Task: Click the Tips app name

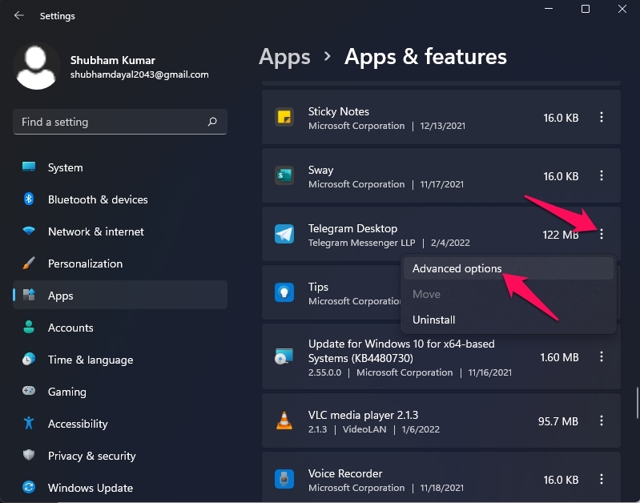Action: coord(318,287)
